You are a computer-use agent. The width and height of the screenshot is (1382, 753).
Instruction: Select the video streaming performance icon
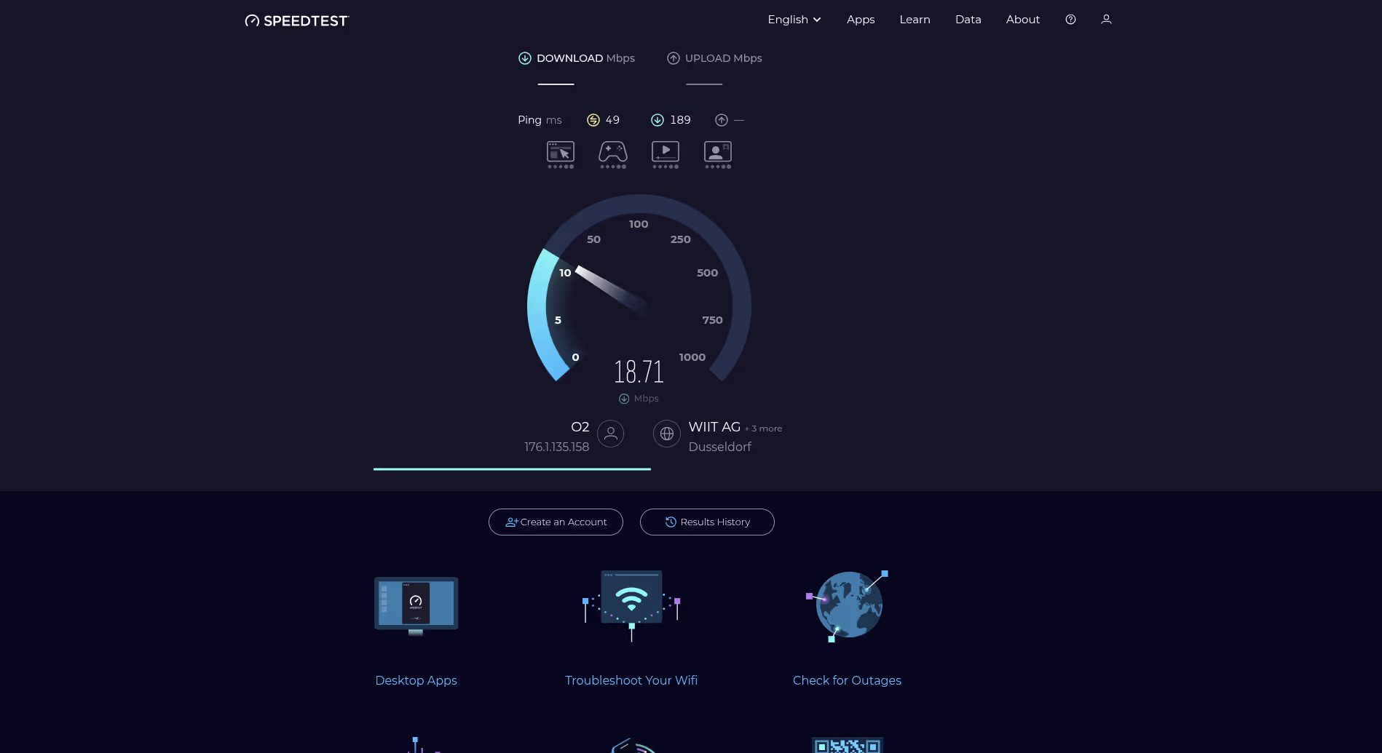point(665,153)
